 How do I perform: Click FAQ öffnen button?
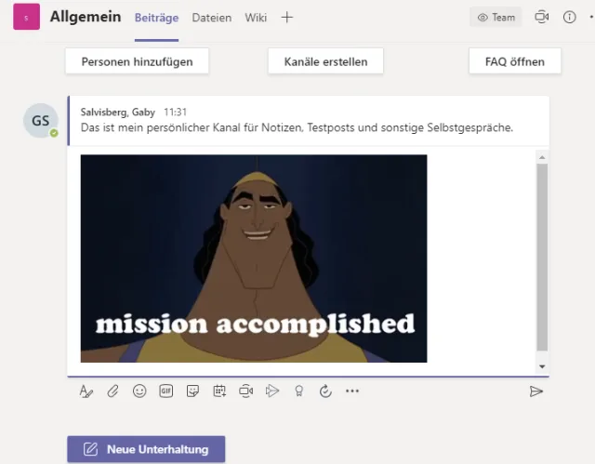coord(515,61)
